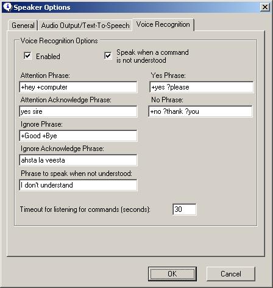Toggle the speak-when-not-understood checkbox box
The width and height of the screenshot is (273, 288).
tap(108, 55)
